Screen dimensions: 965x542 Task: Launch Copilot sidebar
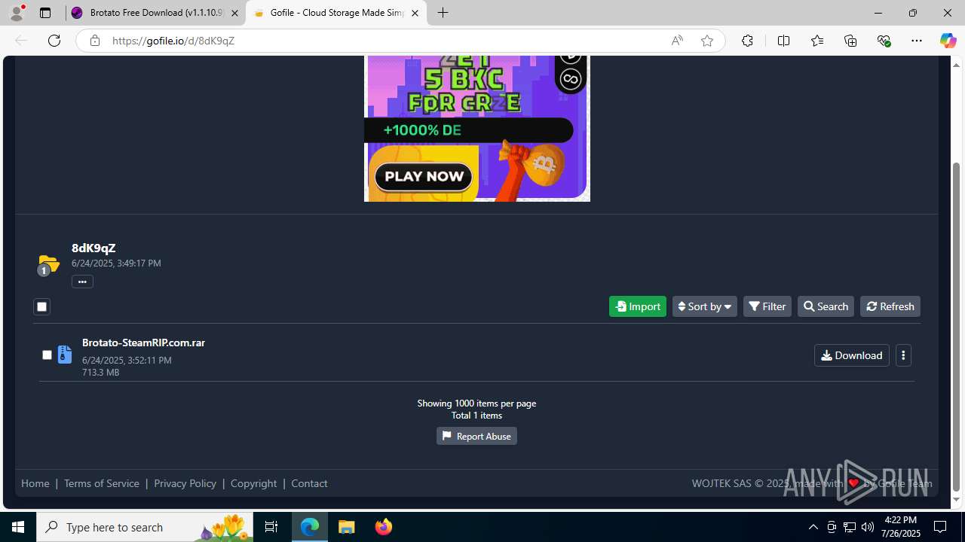coord(948,41)
